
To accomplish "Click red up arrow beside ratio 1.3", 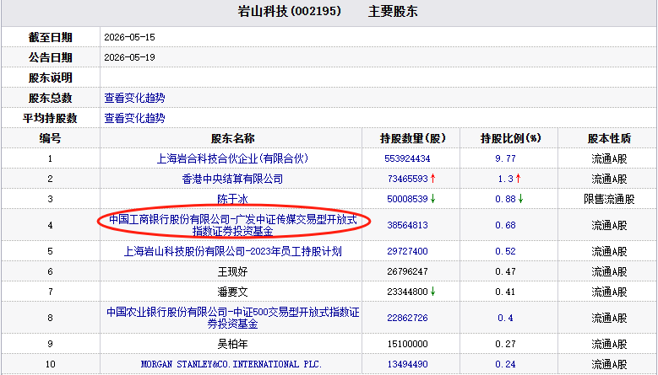I will 519,179.
